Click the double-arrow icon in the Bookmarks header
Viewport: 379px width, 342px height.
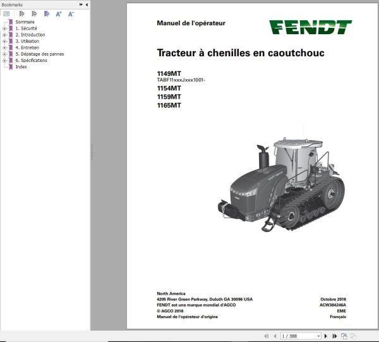pyautogui.click(x=81, y=4)
